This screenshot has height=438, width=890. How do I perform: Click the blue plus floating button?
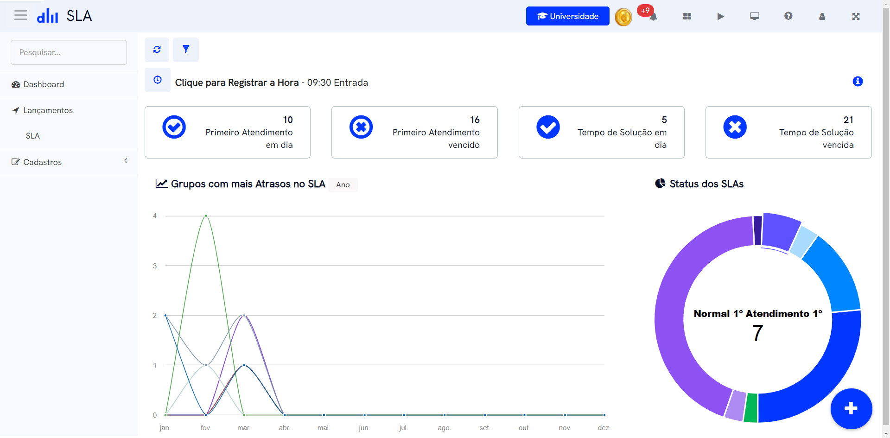(x=851, y=409)
